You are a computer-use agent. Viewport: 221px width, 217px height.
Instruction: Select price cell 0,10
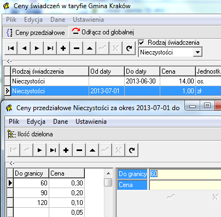[67, 202]
